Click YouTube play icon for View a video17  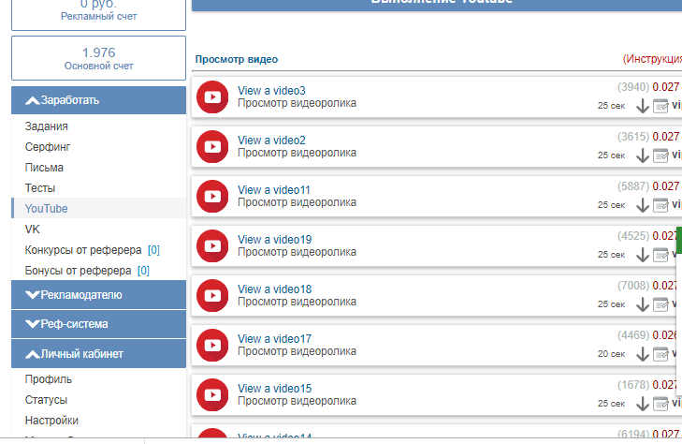212,345
